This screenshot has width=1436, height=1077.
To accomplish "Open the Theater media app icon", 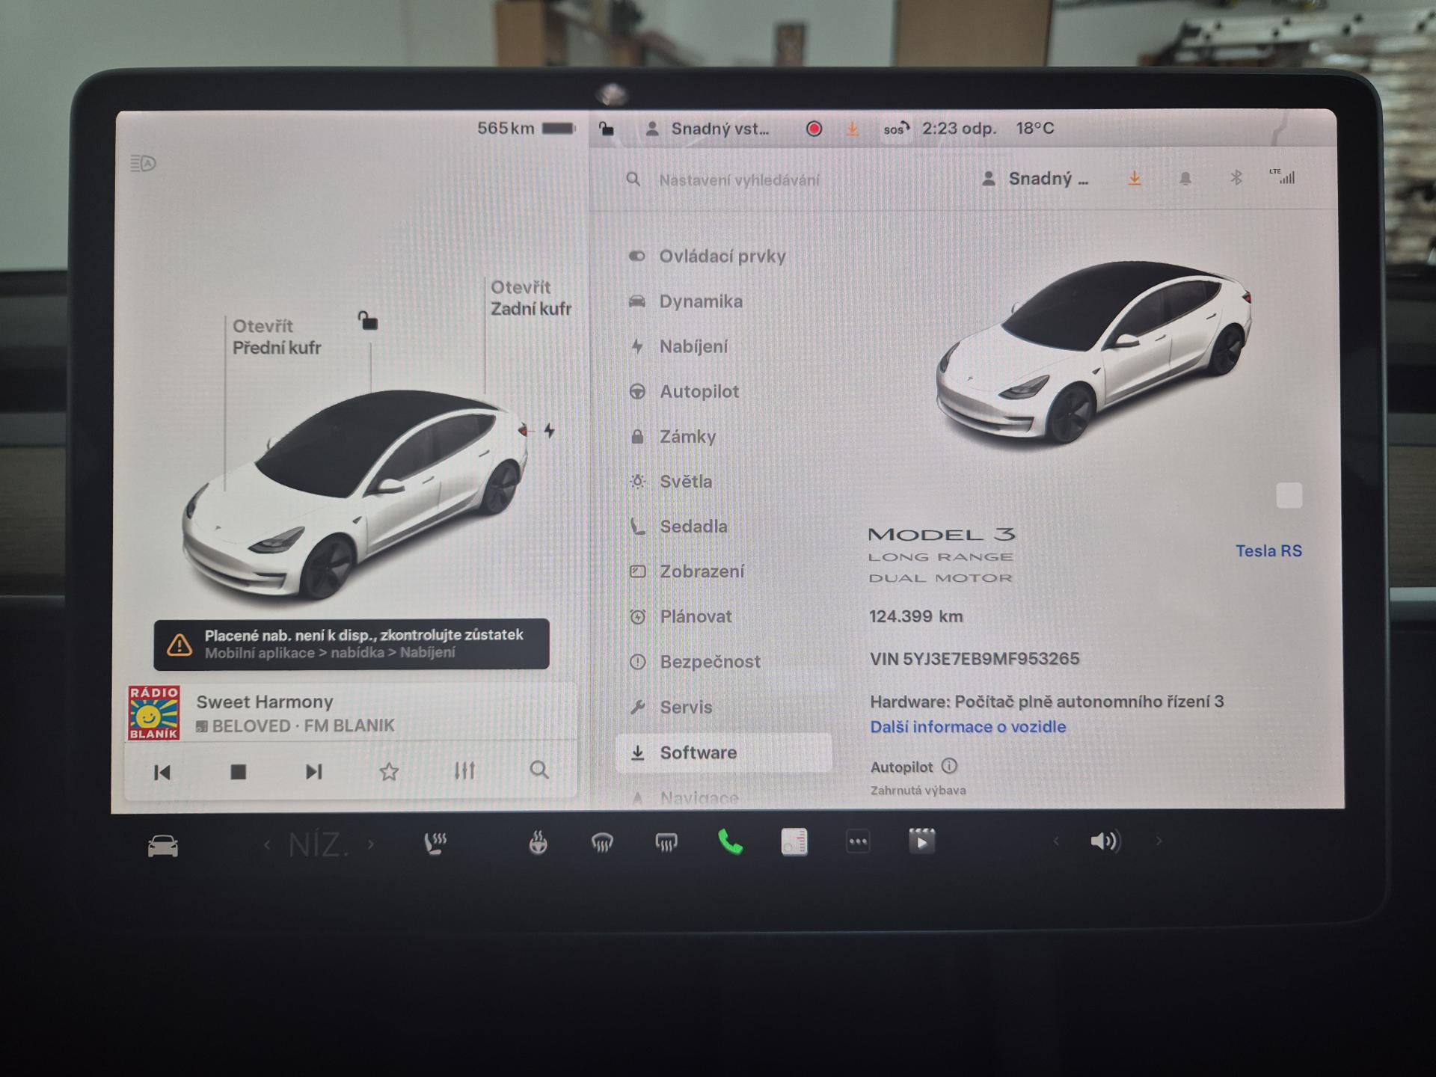I will 921,841.
